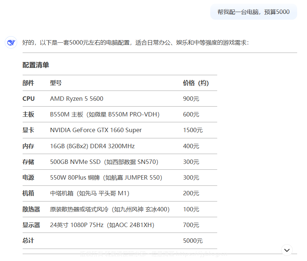Click the '电源' row label
The image size is (307, 261).
tap(28, 178)
